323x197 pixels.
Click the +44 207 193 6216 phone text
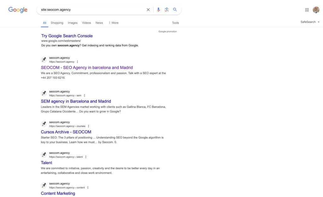coord(53,78)
